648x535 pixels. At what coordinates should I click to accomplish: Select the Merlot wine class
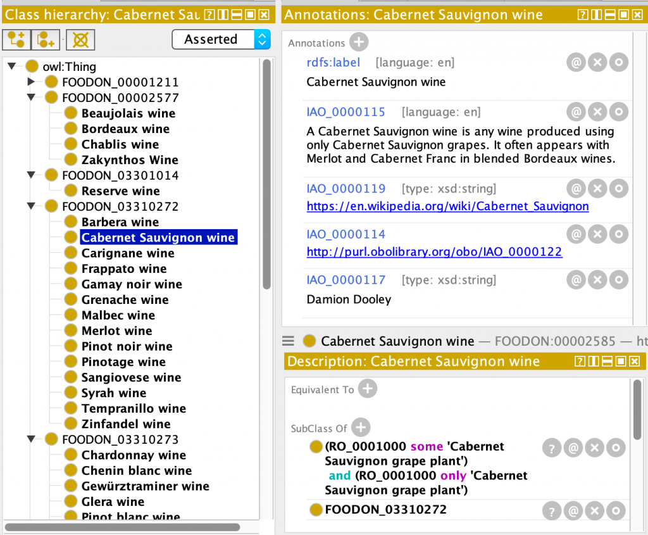116,330
